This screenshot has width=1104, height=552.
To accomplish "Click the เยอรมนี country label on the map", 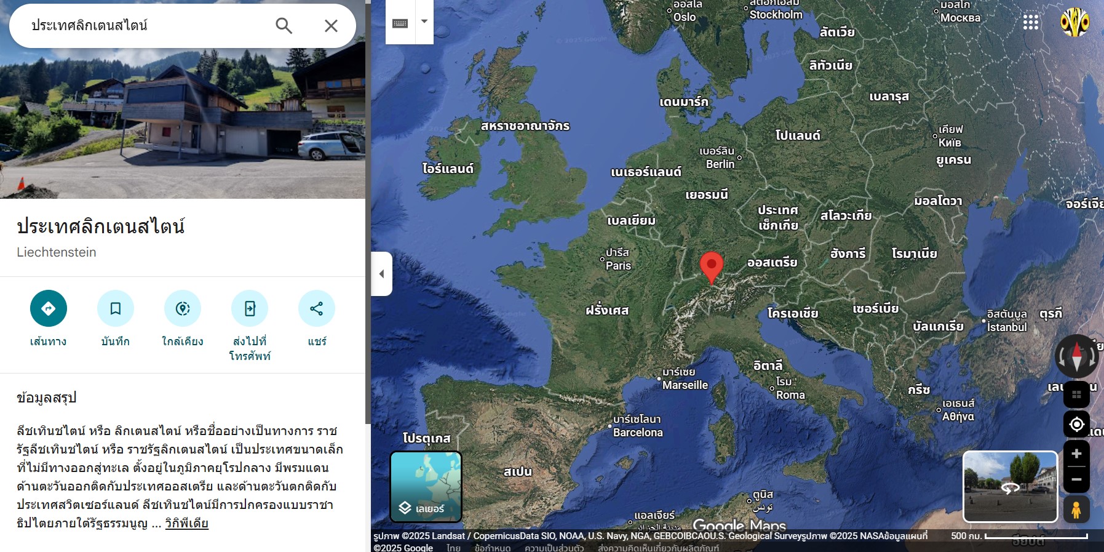I will [707, 194].
